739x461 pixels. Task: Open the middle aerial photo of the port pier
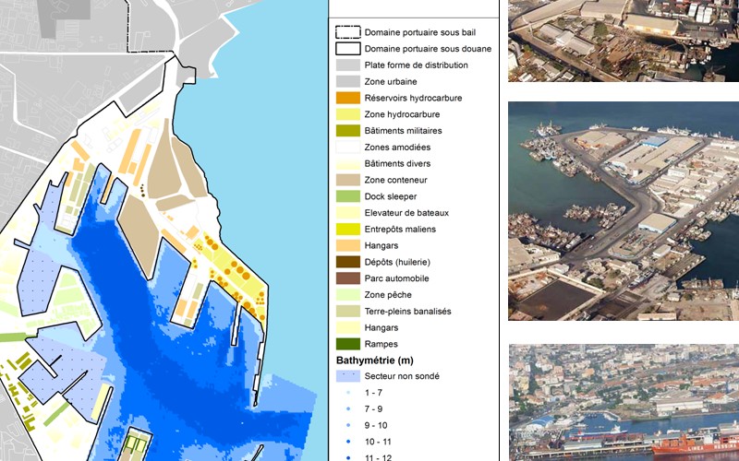point(624,211)
